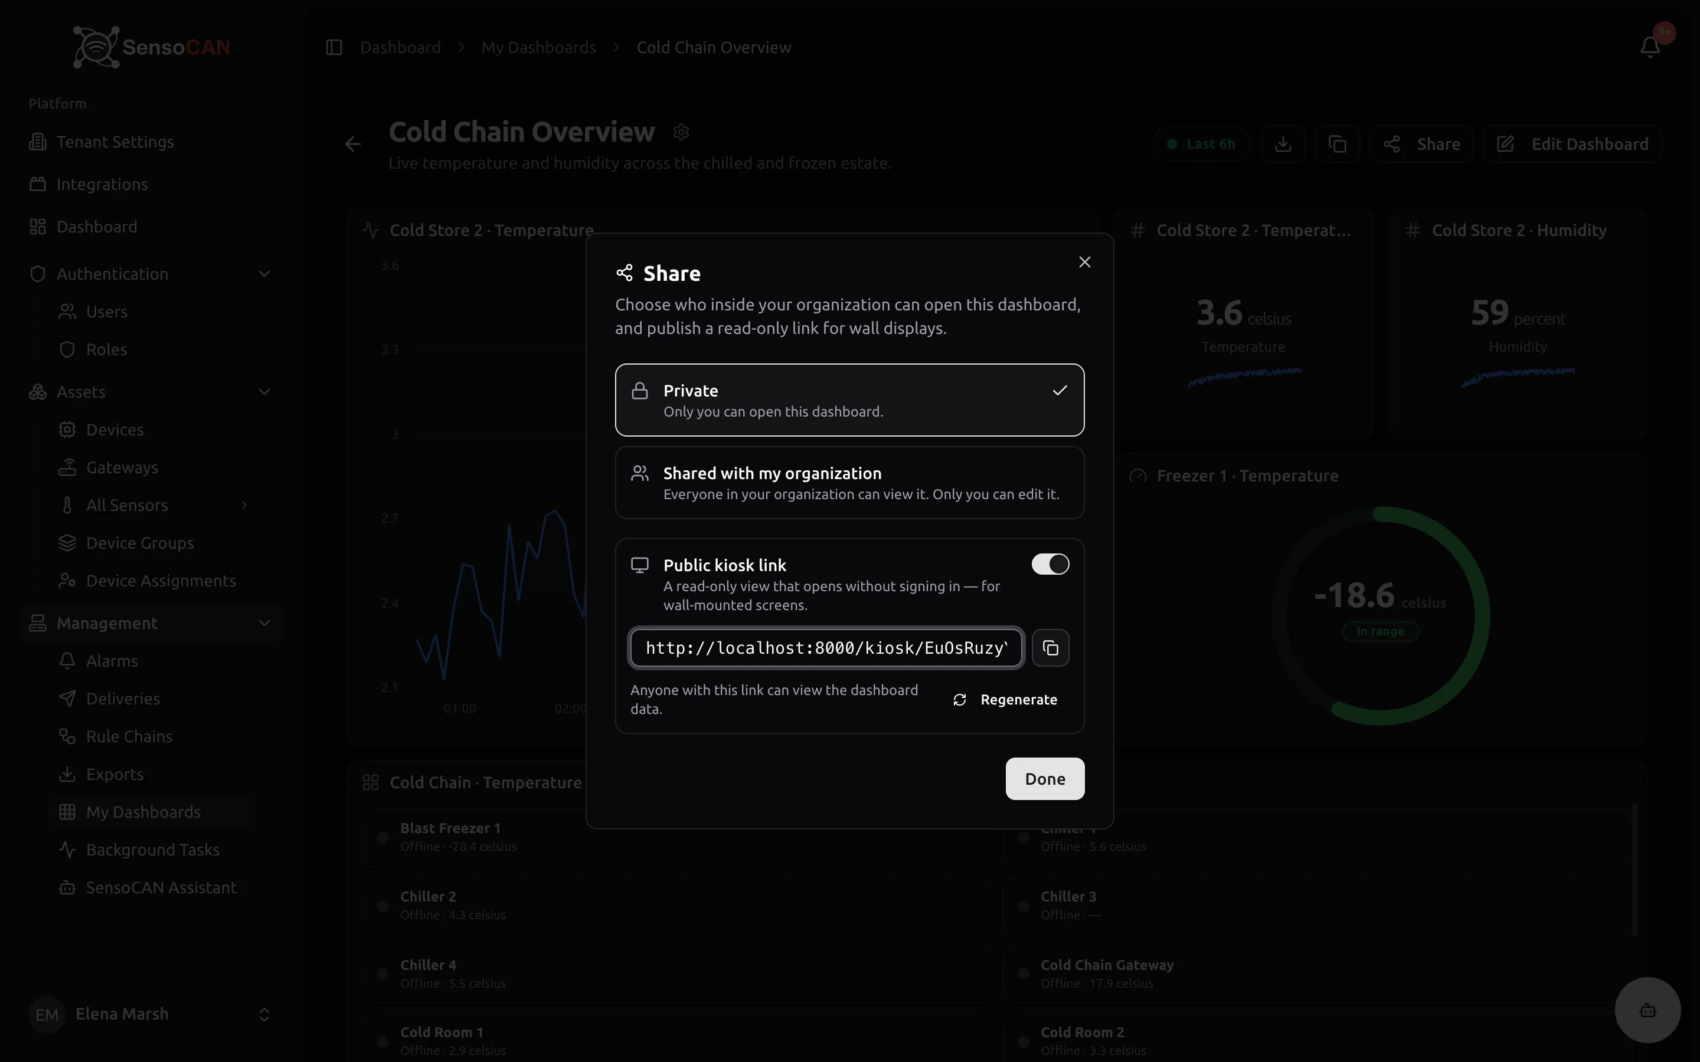The image size is (1700, 1062).
Task: Click Edit Dashboard button
Action: click(x=1572, y=144)
